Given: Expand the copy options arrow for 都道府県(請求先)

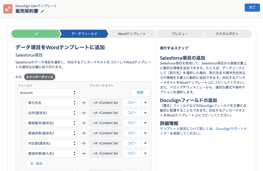Looking at the screenshot, I should click(145, 133).
